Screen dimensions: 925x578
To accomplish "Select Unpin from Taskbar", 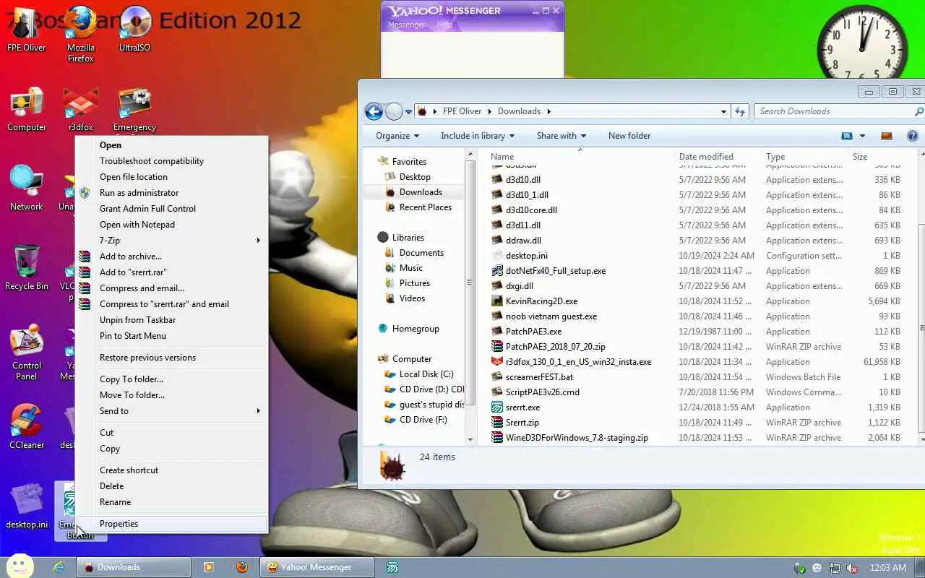I will pyautogui.click(x=171, y=320).
